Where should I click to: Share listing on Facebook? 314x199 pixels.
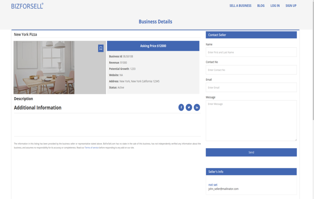[181, 108]
